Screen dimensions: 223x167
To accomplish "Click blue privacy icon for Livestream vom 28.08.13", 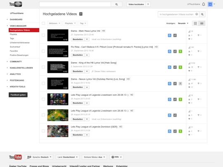I will [x=170, y=115].
